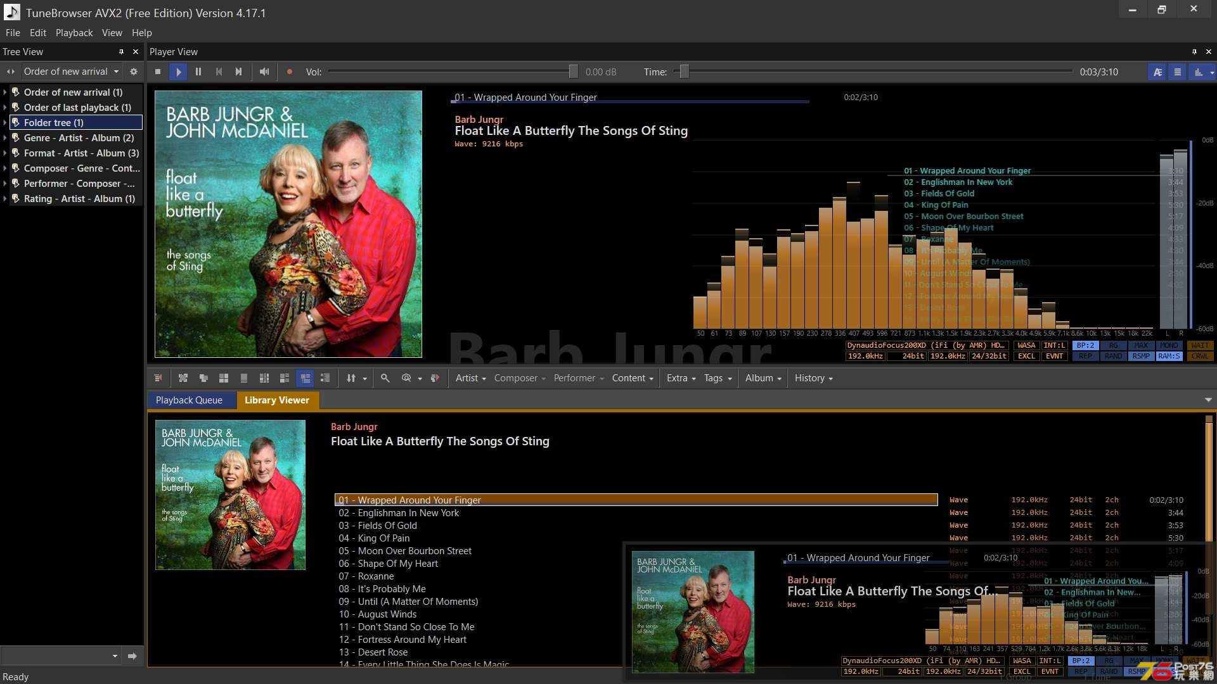The height and width of the screenshot is (684, 1217).
Task: Open the Playback menu
Action: [74, 32]
